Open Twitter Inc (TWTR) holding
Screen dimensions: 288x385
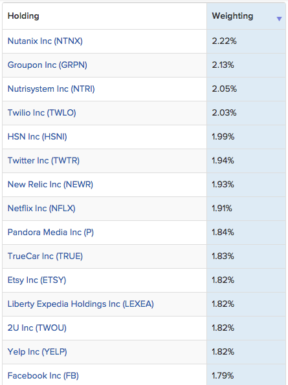point(43,161)
